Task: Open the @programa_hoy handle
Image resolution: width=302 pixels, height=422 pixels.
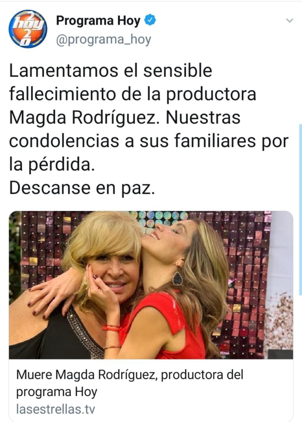Action: pyautogui.click(x=103, y=40)
